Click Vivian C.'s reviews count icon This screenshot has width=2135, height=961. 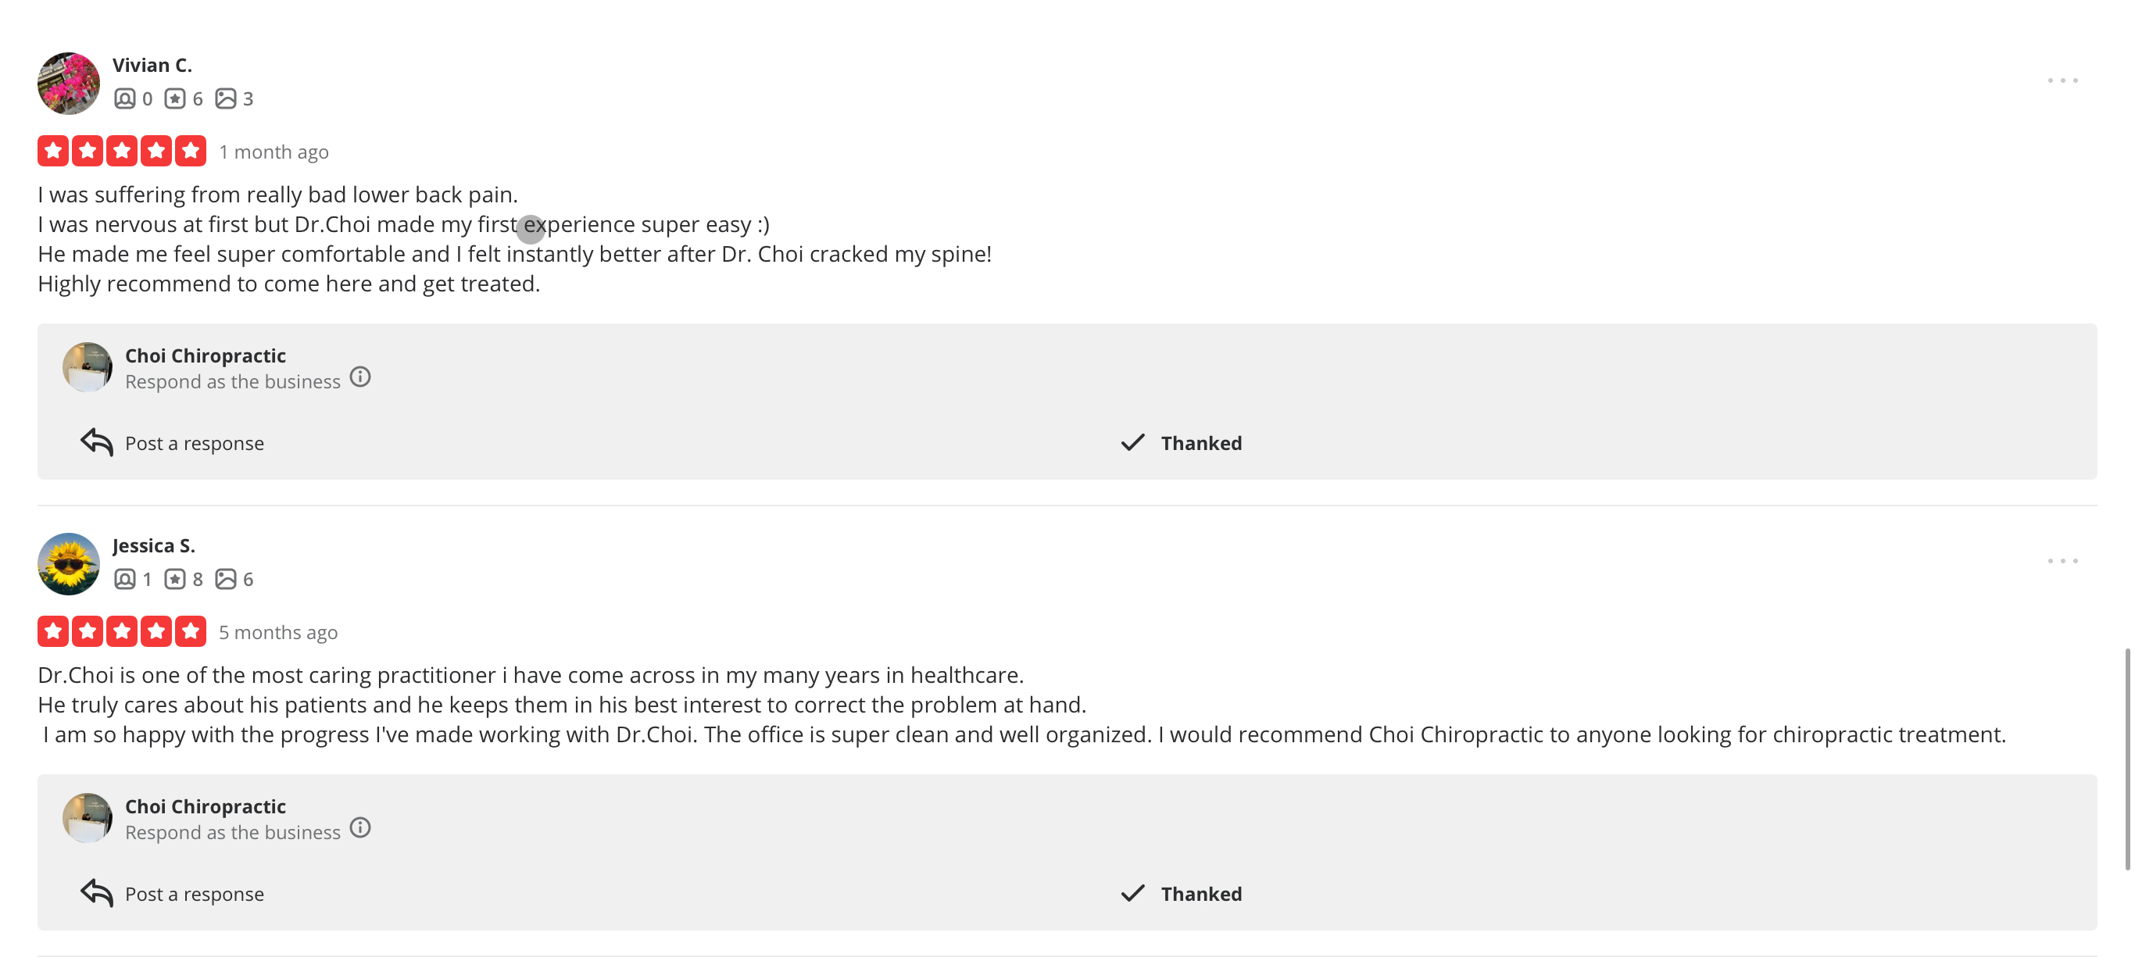[175, 98]
